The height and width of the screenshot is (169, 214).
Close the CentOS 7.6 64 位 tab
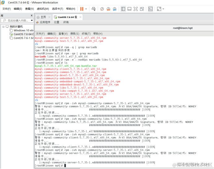[80, 17]
